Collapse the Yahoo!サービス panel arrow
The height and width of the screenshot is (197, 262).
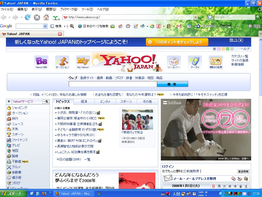click(x=9, y=102)
